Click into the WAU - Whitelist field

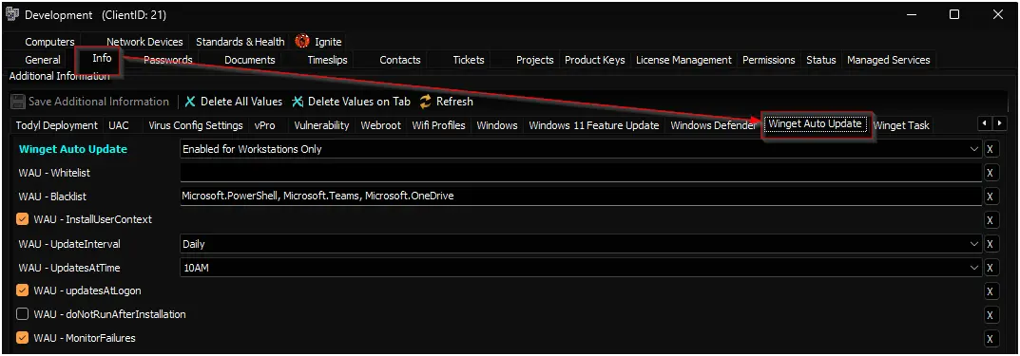click(580, 172)
